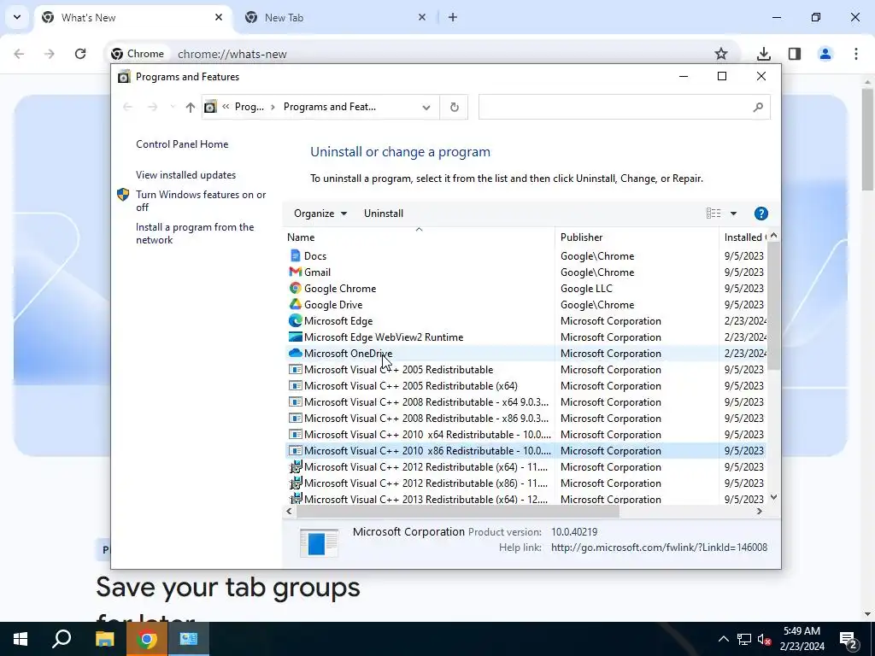Click the Google Chrome icon in program list
The image size is (875, 656).
pyautogui.click(x=295, y=289)
